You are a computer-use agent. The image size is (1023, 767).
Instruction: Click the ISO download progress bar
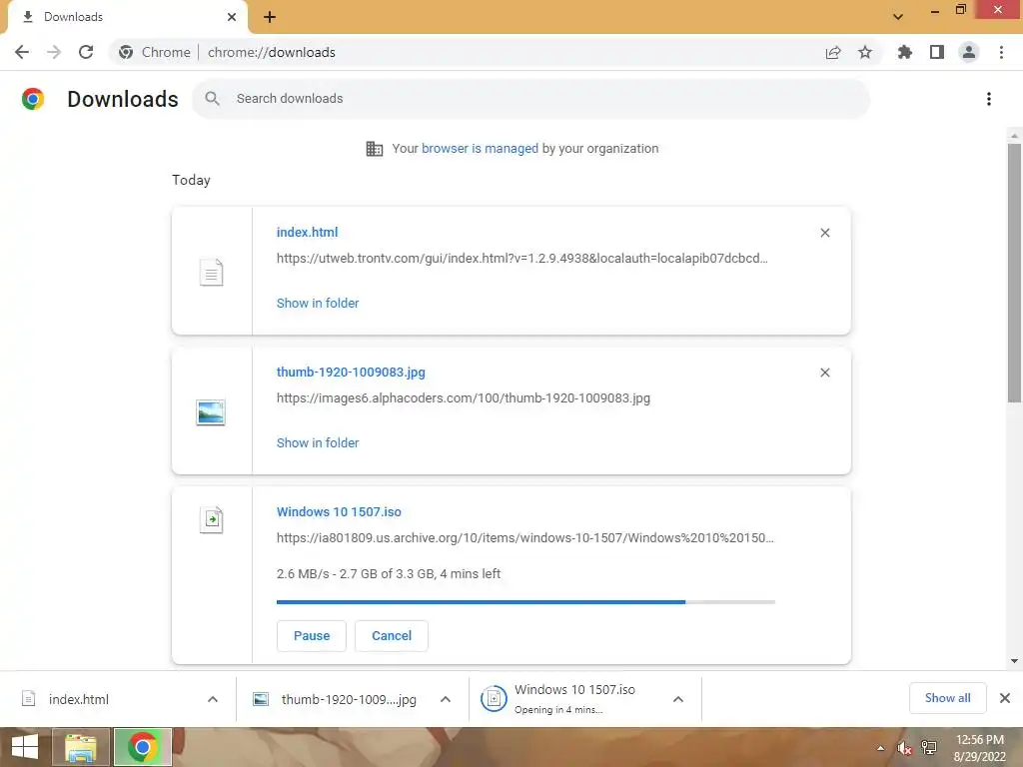coord(525,602)
